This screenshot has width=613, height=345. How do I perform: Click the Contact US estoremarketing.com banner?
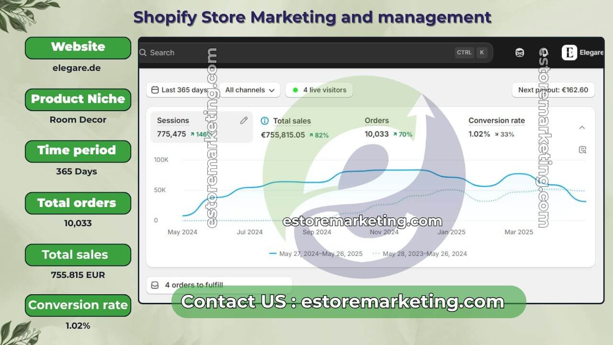(349, 302)
